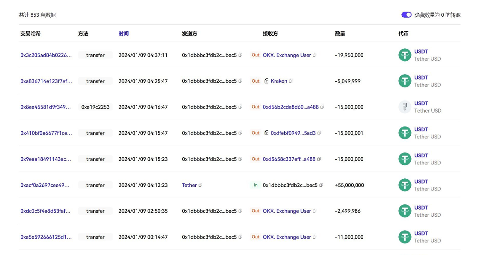Open Kraken receiver address link
Image resolution: width=484 pixels, height=255 pixels.
pos(279,81)
